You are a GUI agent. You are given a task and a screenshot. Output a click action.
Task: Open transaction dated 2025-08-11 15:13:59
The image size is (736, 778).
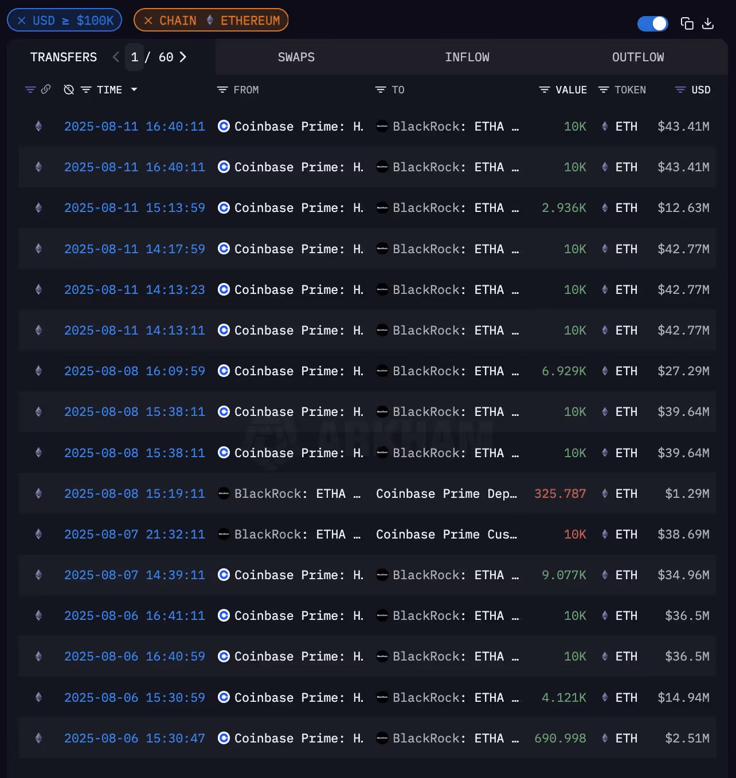[135, 208]
